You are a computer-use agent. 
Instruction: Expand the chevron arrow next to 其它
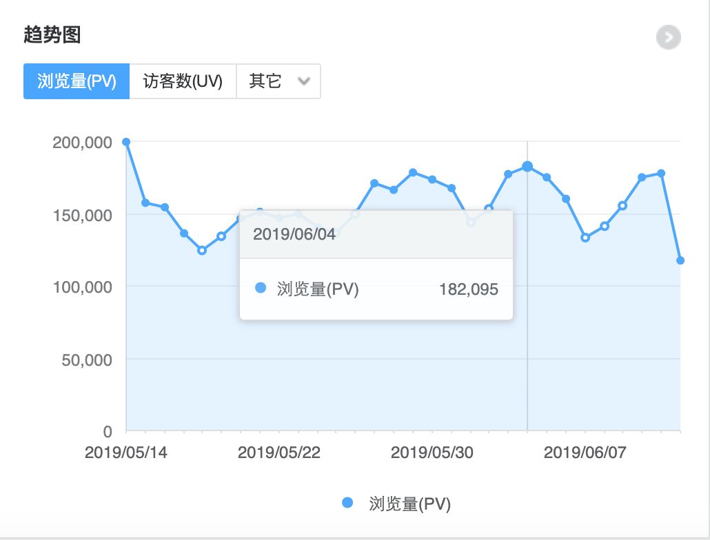pos(304,81)
